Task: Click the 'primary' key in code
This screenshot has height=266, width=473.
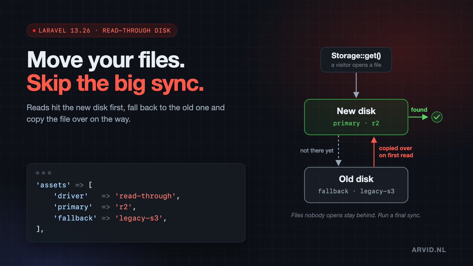Action: click(x=74, y=207)
